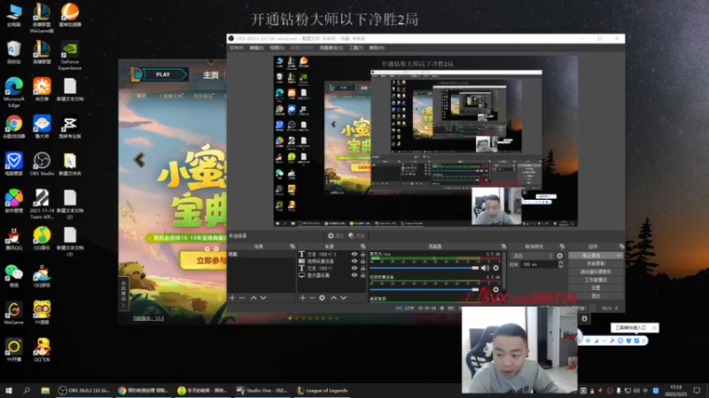This screenshot has width=709, height=398.
Task: Open OBS Studio desktop shortcut
Action: tap(42, 164)
